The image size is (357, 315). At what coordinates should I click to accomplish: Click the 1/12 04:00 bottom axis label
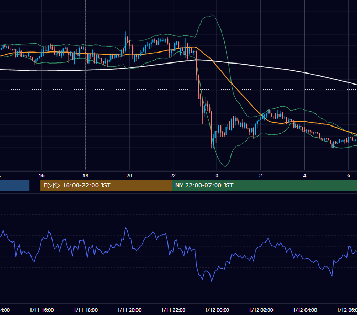305,310
